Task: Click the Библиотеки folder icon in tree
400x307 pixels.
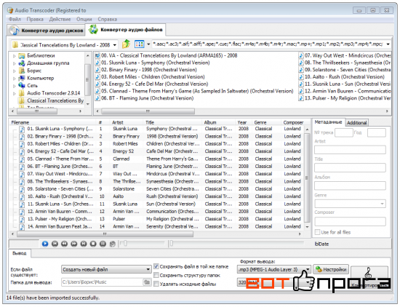Action: (x=22, y=55)
